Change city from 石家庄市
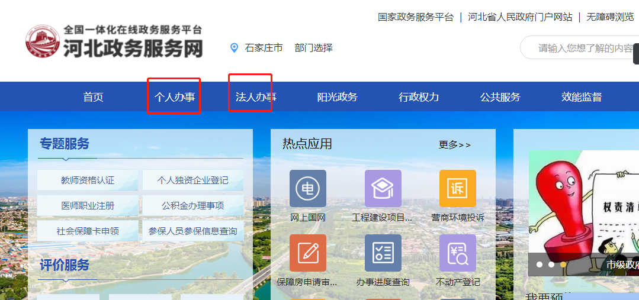The width and height of the screenshot is (639, 300). [264, 48]
